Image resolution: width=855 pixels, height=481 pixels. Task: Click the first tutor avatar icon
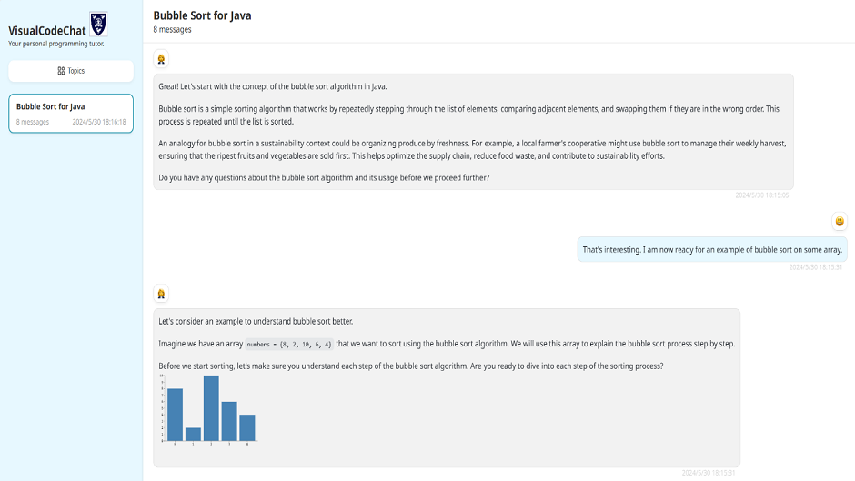tap(161, 59)
